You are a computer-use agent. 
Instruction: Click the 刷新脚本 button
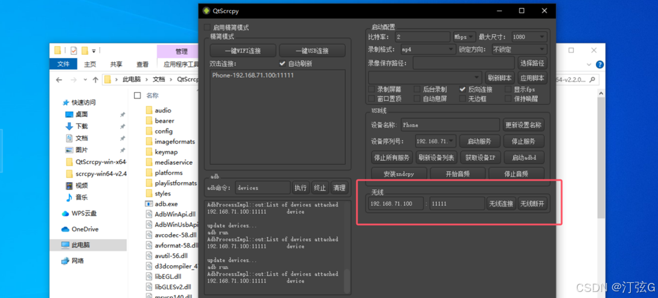[x=499, y=78]
